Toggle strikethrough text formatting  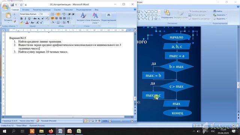click(x=35, y=18)
